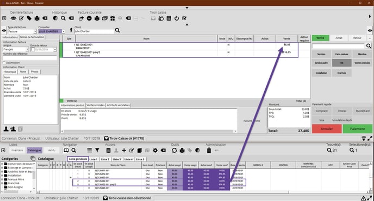Expand the Installation category tree item
The width and height of the screenshot is (374, 201).
point(2,176)
